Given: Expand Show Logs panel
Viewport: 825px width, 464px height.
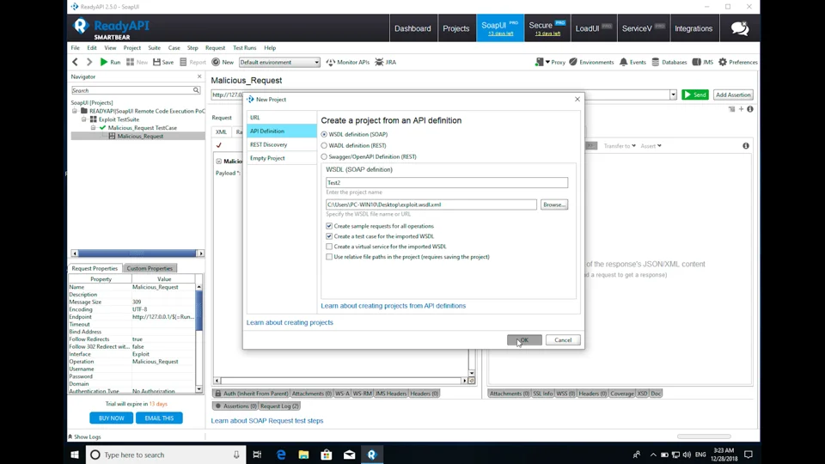Looking at the screenshot, I should click(x=84, y=437).
